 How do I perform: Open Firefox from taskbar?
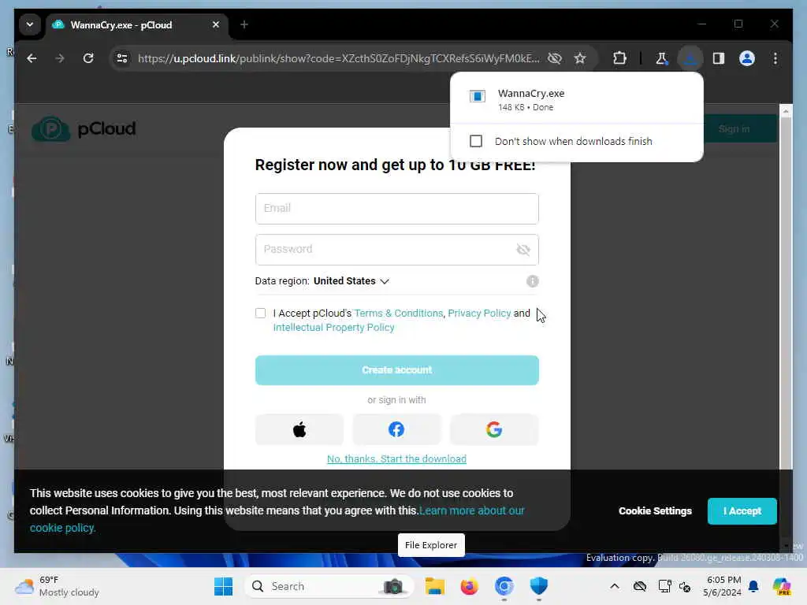click(470, 586)
